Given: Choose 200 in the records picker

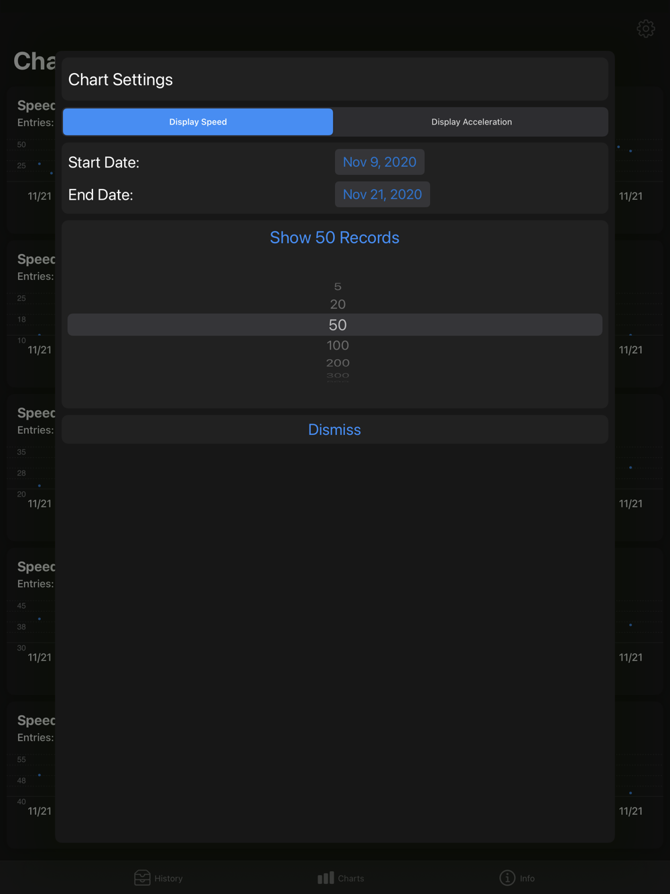Looking at the screenshot, I should coord(338,363).
